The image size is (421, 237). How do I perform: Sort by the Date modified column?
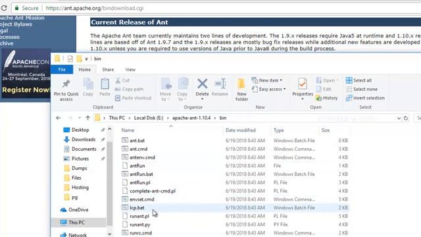(240, 130)
